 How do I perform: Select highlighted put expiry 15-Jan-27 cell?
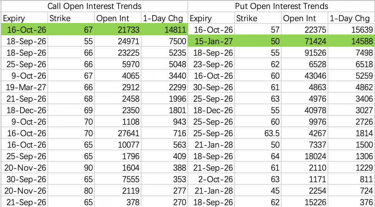[211, 41]
